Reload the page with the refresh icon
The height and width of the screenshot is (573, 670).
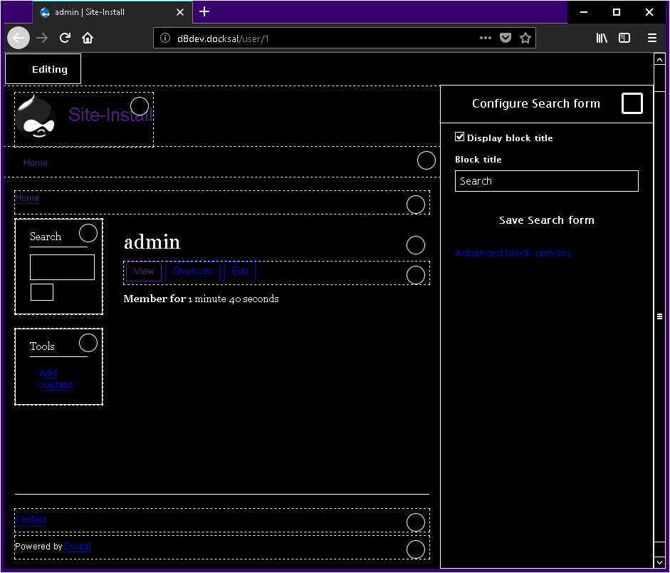click(65, 38)
